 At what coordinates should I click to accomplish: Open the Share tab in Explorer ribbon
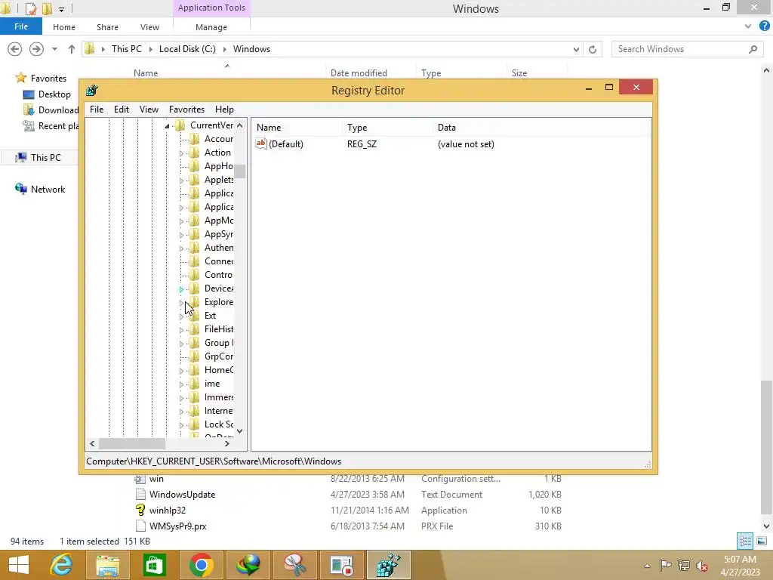107,27
